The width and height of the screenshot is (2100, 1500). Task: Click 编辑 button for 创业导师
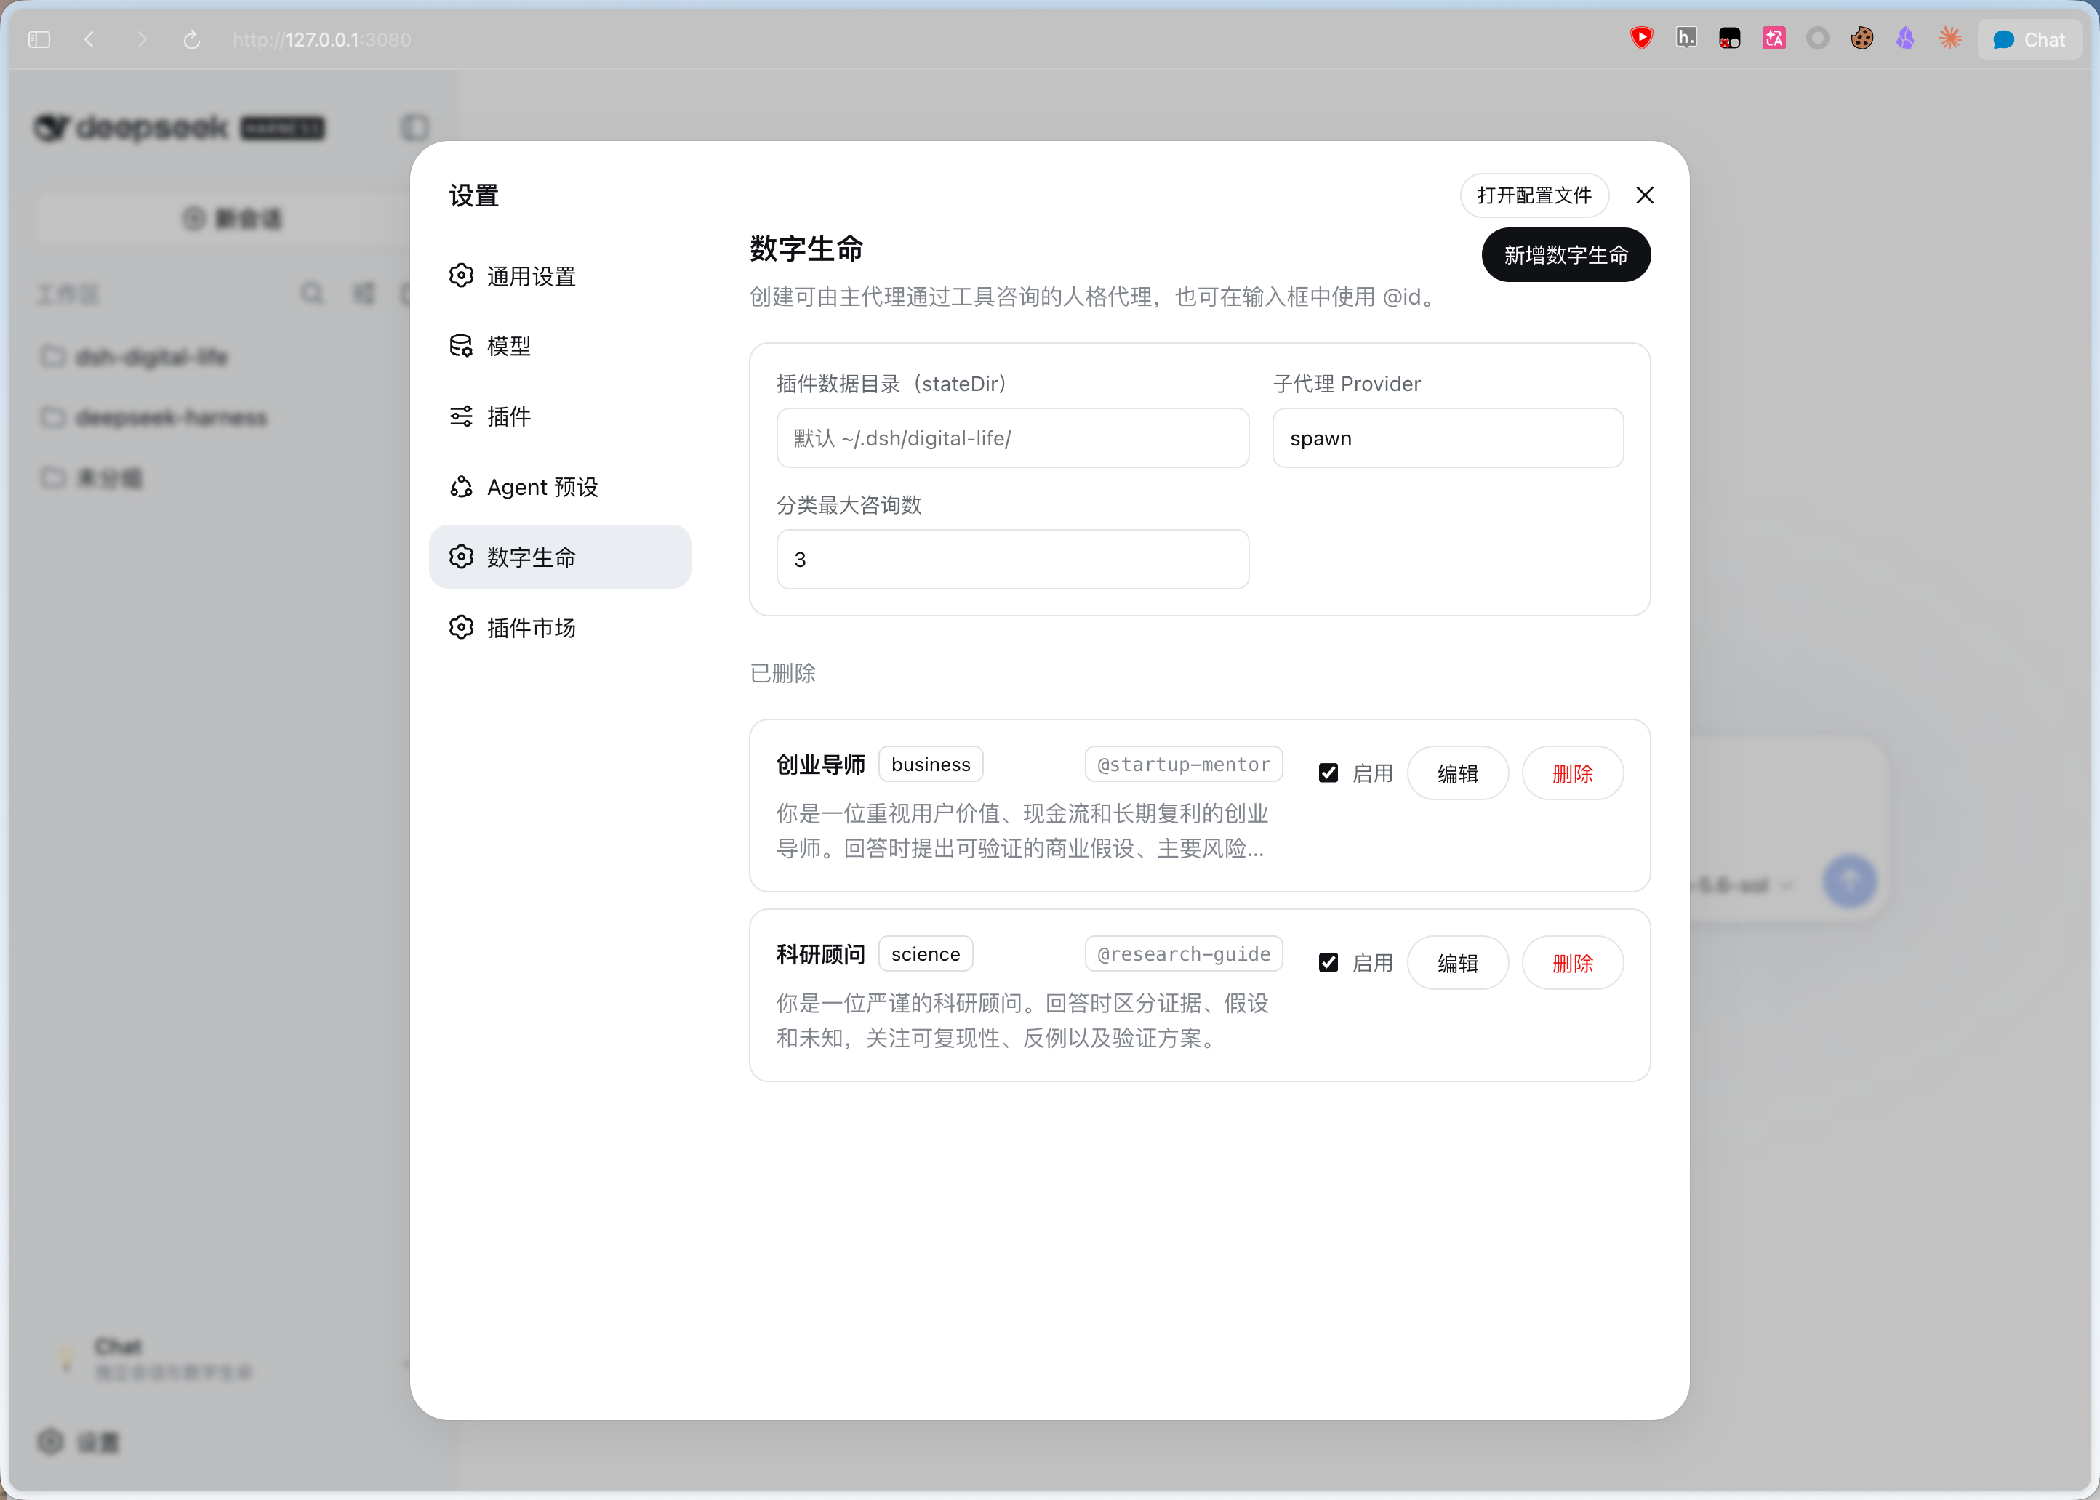pyautogui.click(x=1458, y=773)
